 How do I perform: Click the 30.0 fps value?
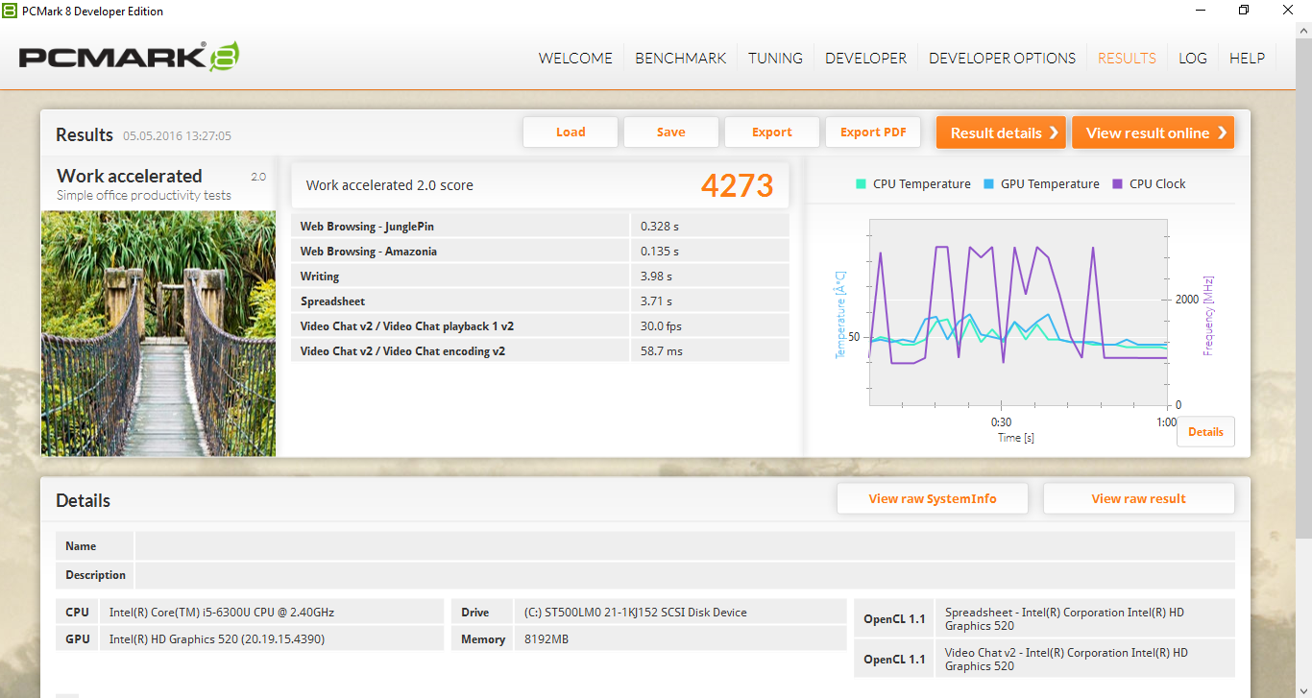(661, 326)
